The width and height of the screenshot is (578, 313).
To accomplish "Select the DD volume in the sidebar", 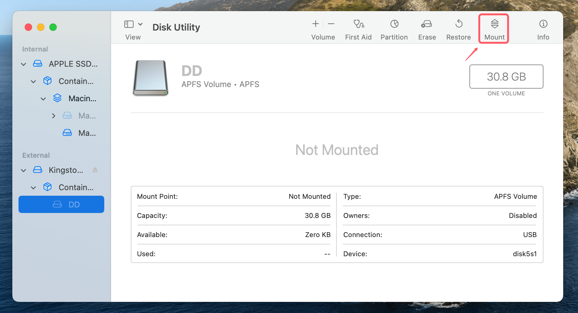I will [61, 204].
